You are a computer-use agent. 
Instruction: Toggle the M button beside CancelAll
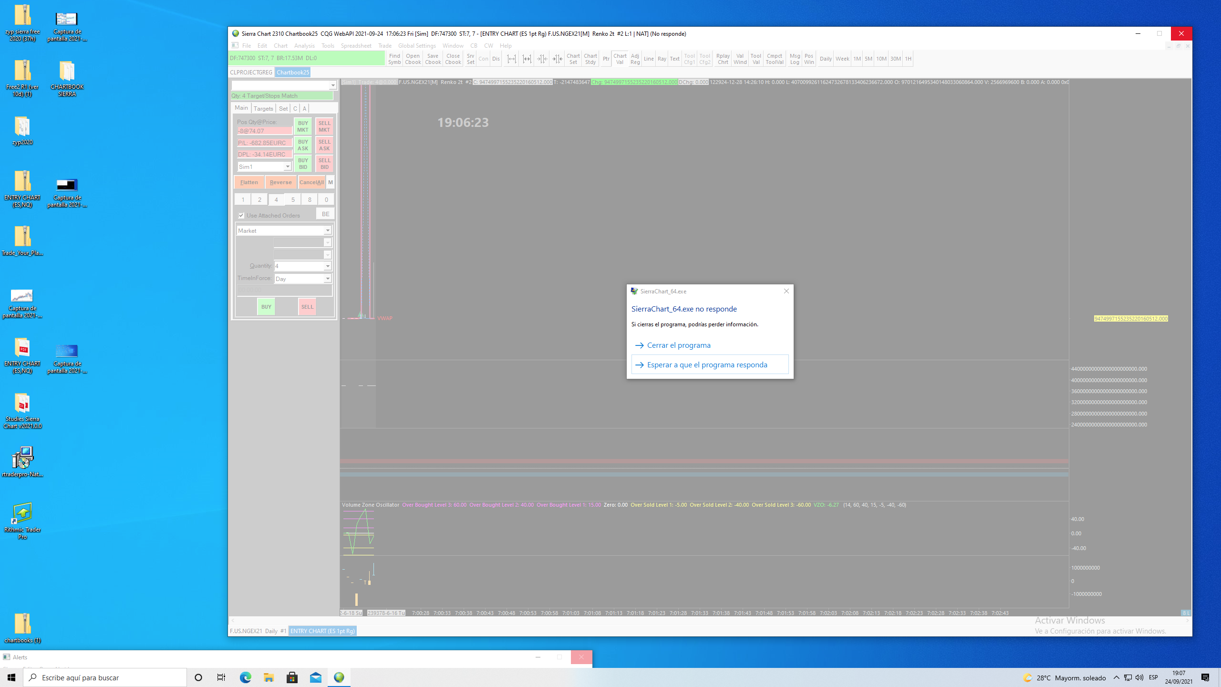pos(330,182)
